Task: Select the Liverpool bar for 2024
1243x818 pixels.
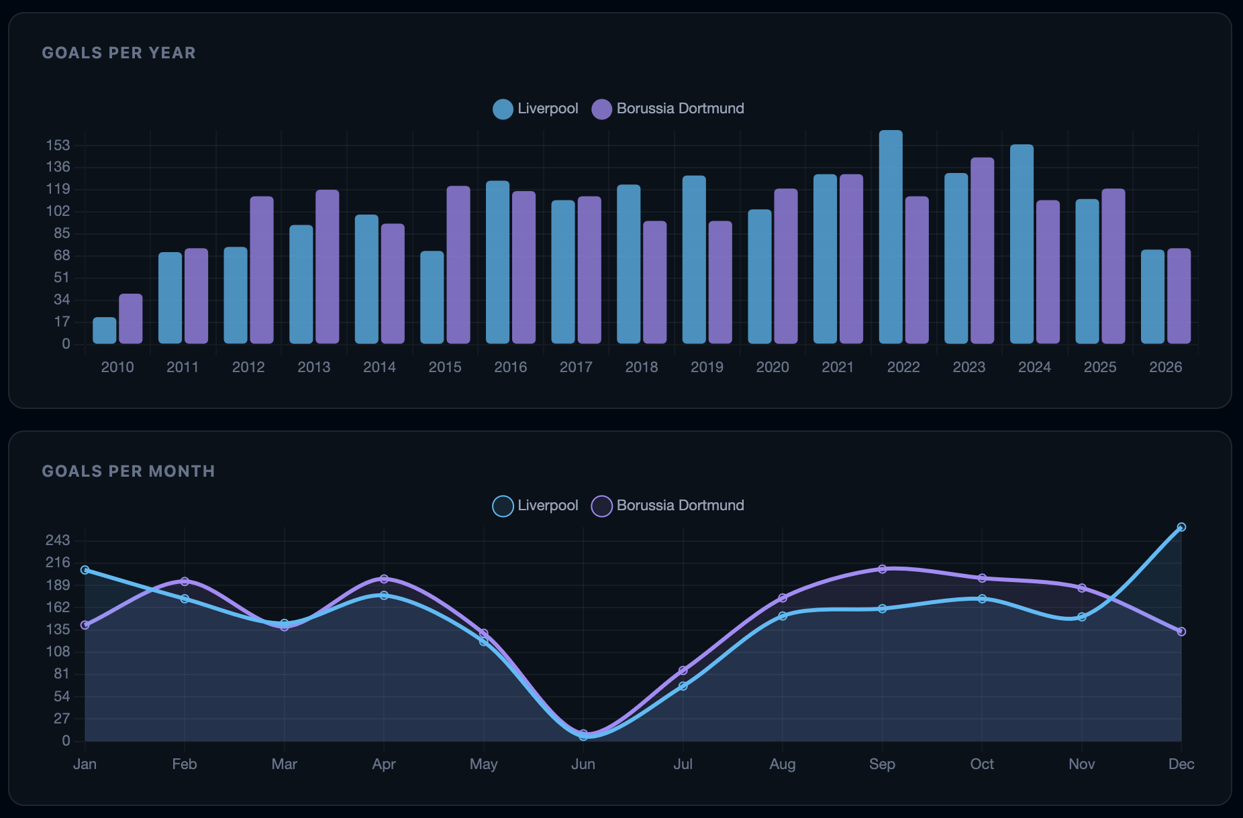Action: pos(1022,244)
